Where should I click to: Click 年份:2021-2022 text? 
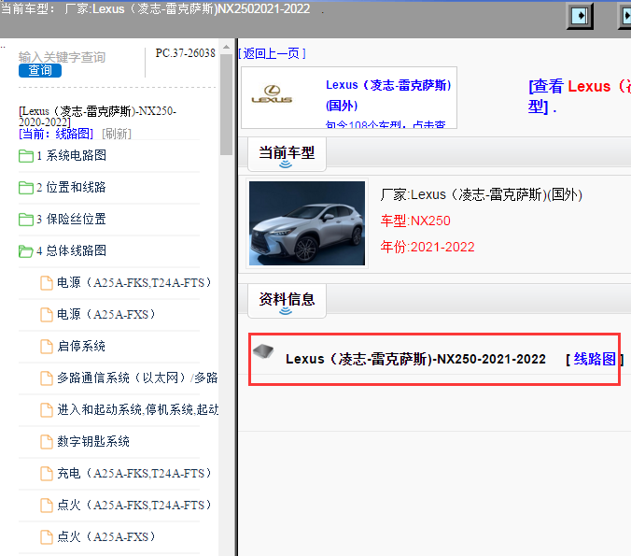[428, 247]
